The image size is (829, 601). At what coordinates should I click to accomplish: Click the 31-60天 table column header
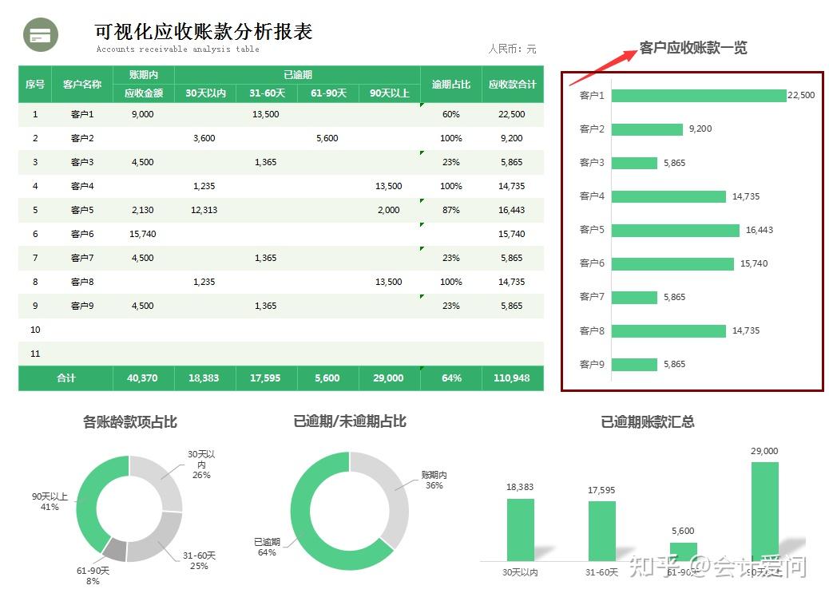267,93
